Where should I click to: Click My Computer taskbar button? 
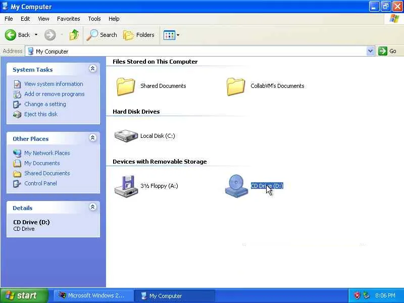tap(175, 296)
